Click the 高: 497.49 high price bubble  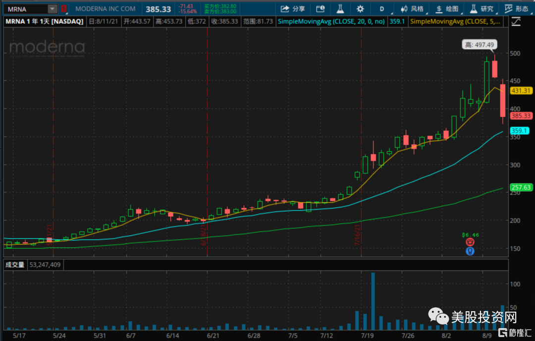479,45
